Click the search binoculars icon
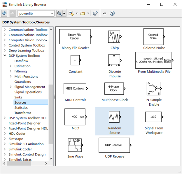 59,13
